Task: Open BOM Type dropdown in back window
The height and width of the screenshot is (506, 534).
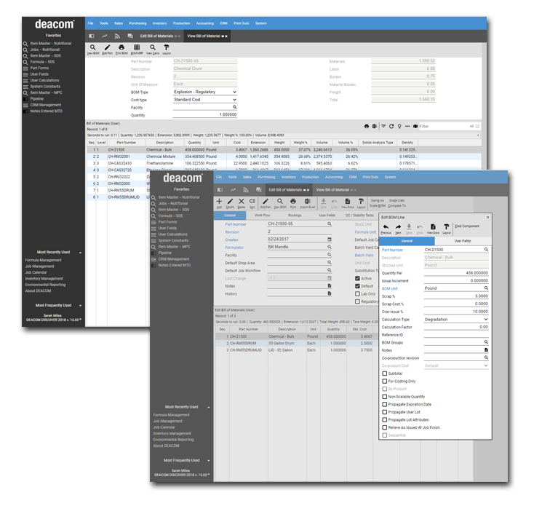Action: (x=205, y=92)
